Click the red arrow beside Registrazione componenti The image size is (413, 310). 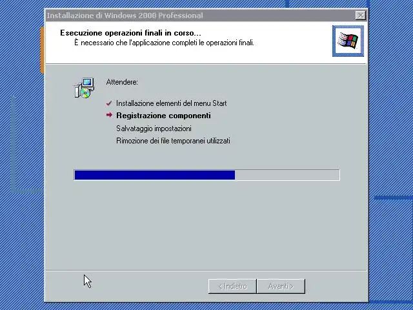109,115
